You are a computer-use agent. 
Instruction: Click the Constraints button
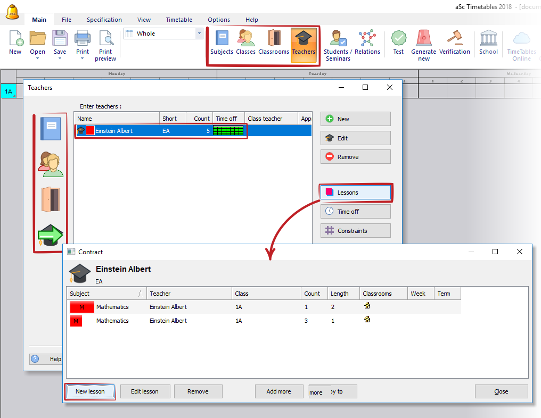coord(356,231)
